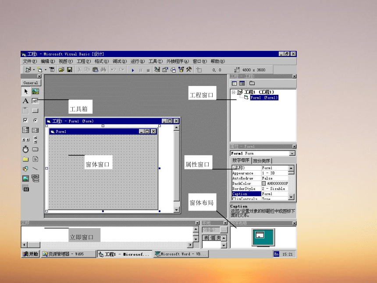Viewport: 377px width, 283px height.
Task: Open the 外接程序(A) menu
Action: [178, 61]
